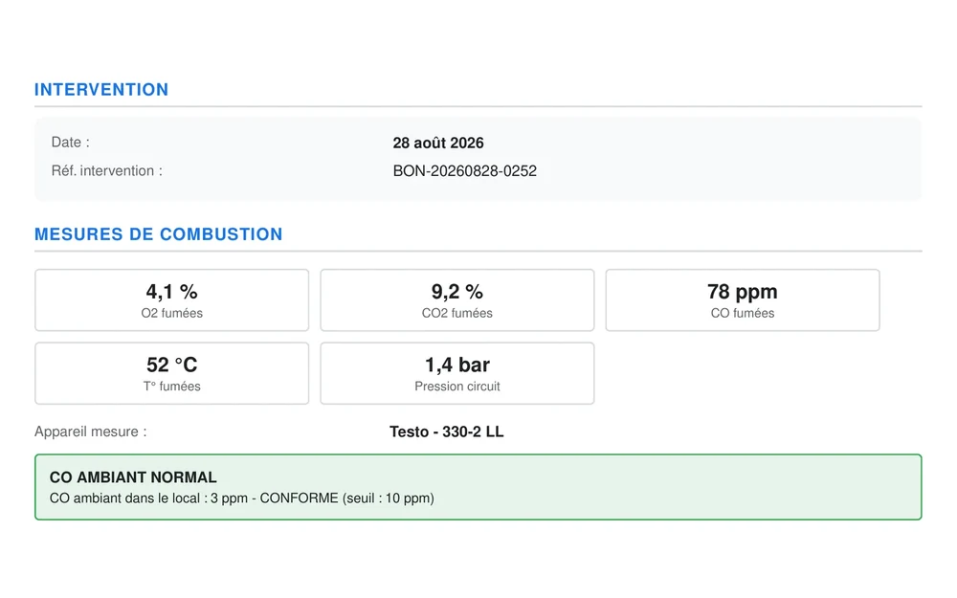957x598 pixels.
Task: Click the "MESURES DE COMBUSTION" heading
Action: tap(159, 234)
